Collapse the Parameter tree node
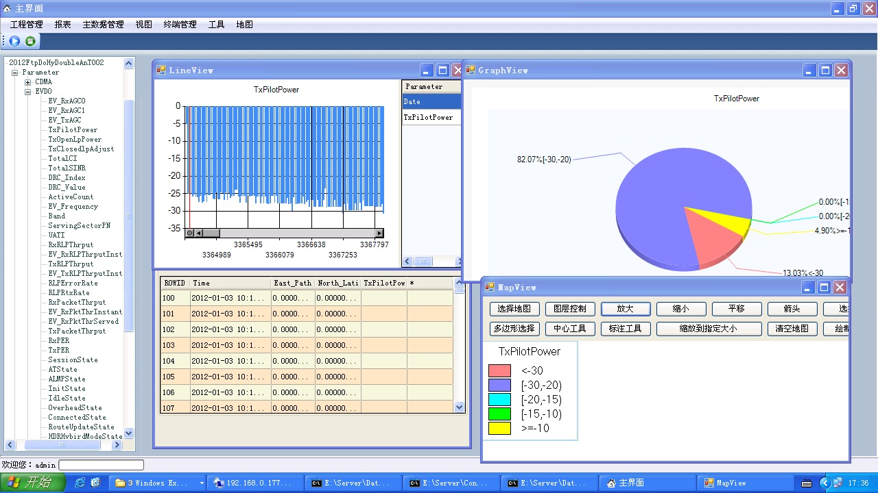The image size is (878, 493). [14, 73]
